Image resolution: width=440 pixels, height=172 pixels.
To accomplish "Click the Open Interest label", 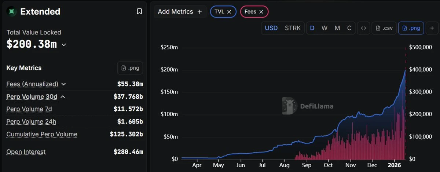I will click(x=26, y=152).
